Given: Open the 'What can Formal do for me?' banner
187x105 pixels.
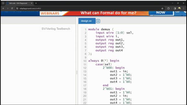Looking at the screenshot, I should 108,13.
